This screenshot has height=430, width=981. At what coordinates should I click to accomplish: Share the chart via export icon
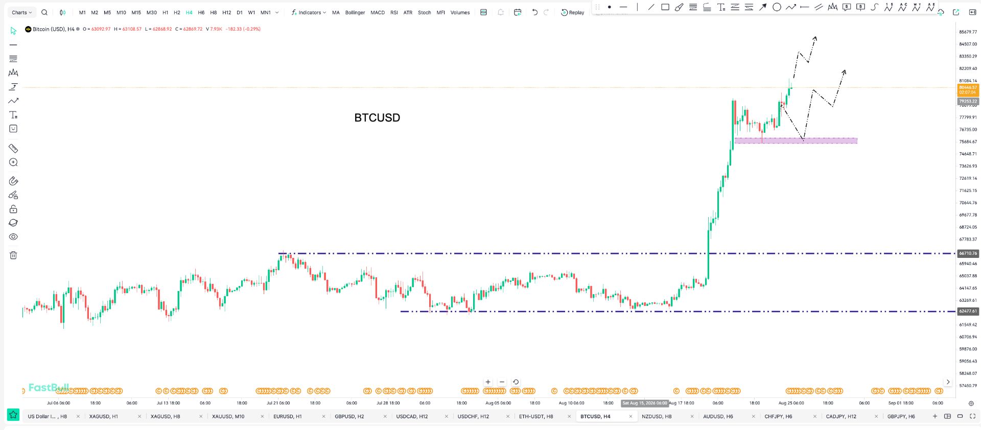pos(956,12)
